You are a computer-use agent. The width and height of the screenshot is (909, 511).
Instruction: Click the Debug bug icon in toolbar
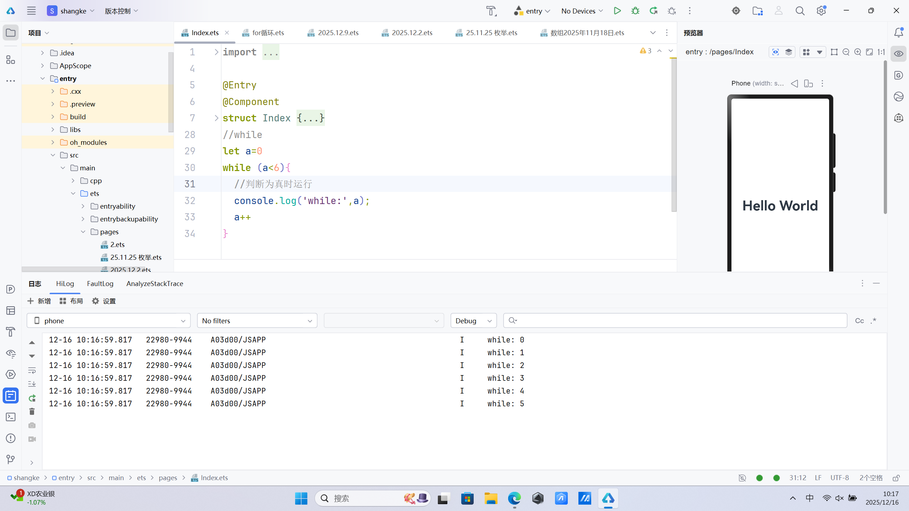[635, 11]
